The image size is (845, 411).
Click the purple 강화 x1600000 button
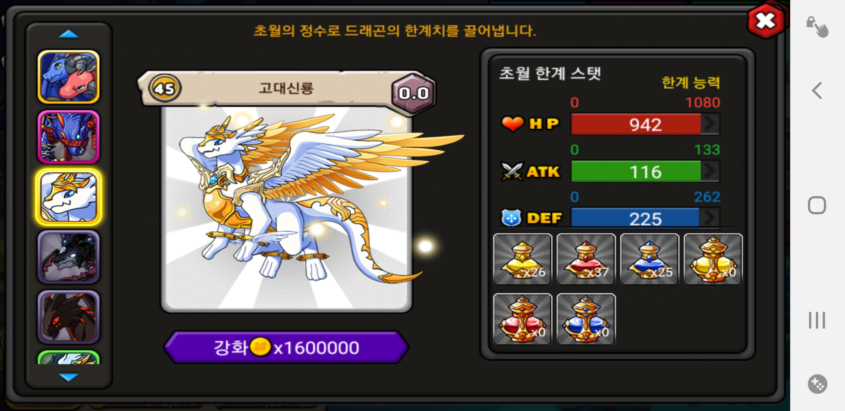286,347
